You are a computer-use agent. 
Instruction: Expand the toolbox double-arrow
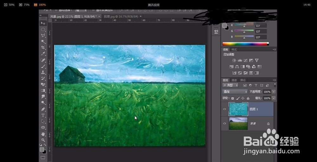coord(41,15)
